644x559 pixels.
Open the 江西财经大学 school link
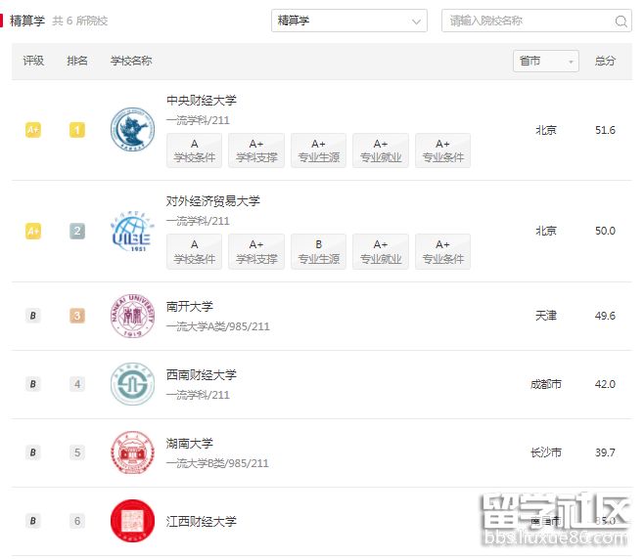202,521
